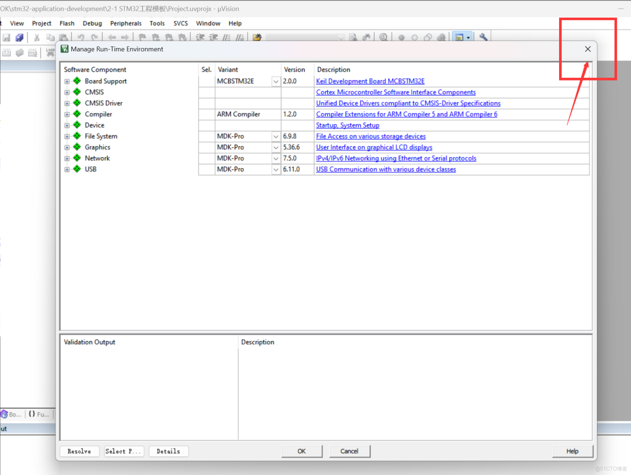Open USB MDK-Pro variant dropdown

click(x=276, y=170)
